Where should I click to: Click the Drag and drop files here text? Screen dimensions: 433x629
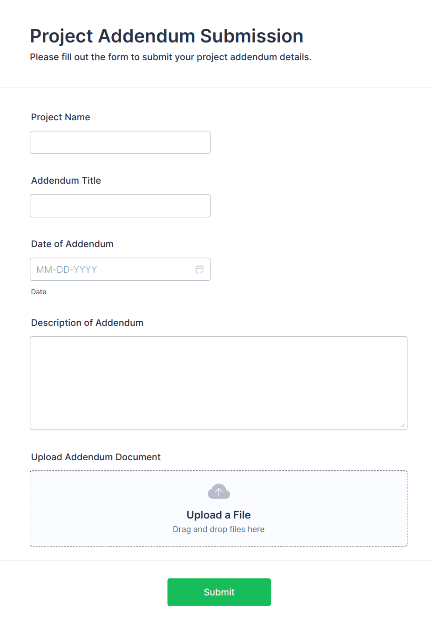click(x=218, y=529)
